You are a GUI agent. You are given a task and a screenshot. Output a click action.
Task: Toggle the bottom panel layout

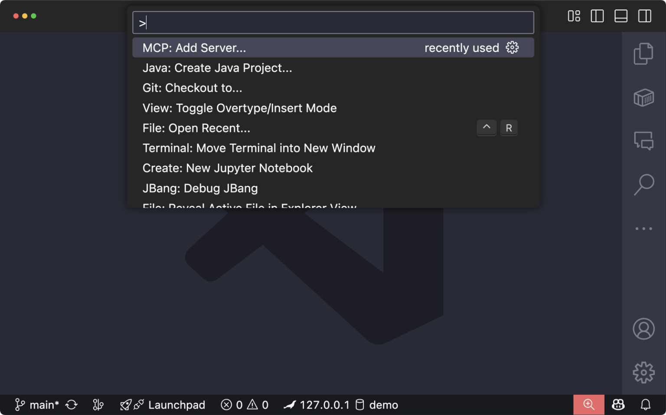coord(620,16)
